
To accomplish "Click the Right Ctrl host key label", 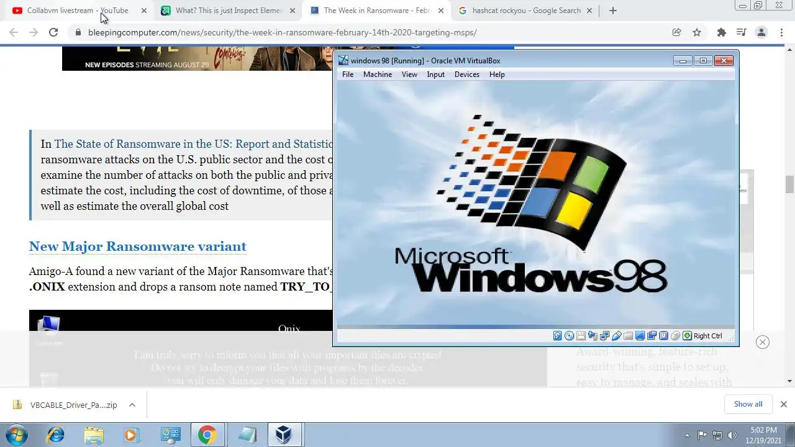I will (x=708, y=336).
